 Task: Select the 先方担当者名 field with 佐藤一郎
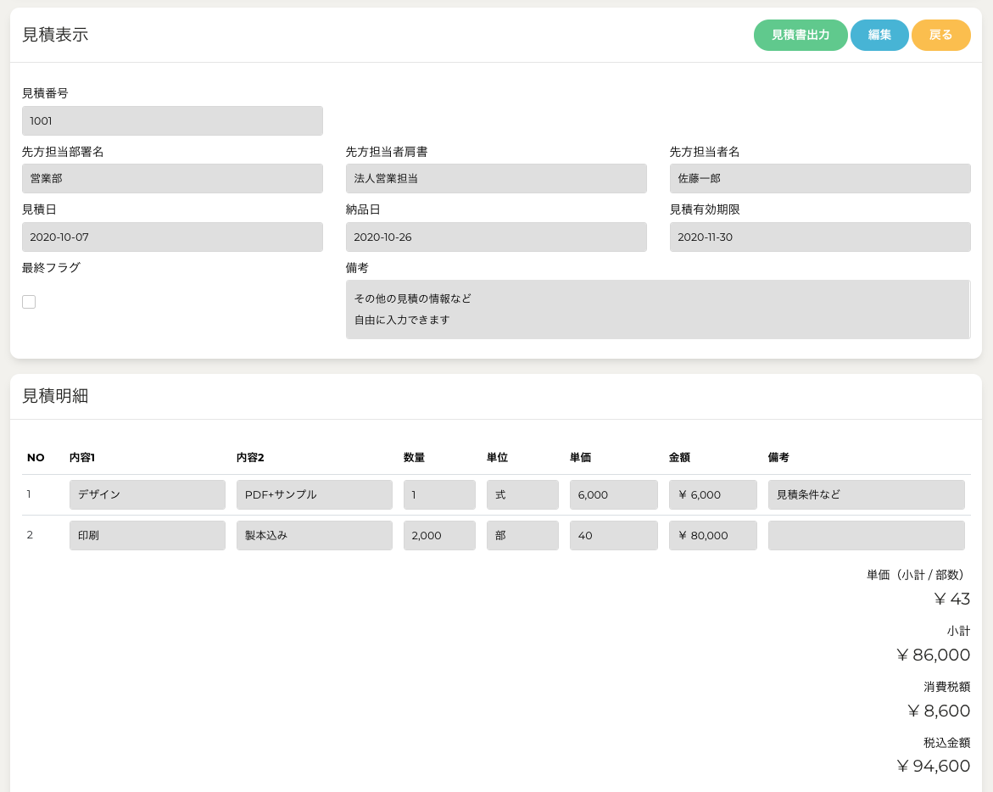pyautogui.click(x=820, y=179)
